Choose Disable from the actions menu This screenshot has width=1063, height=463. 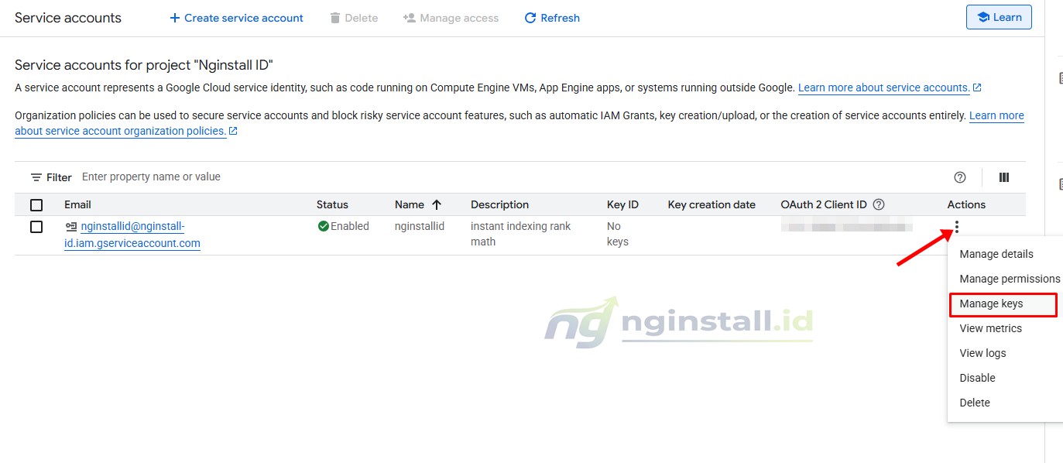pyautogui.click(x=1005, y=378)
